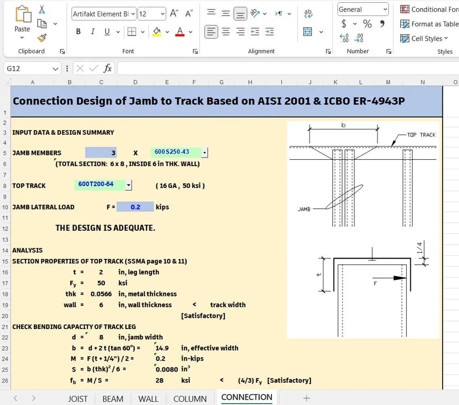Select Top Align
The image size is (459, 405).
coord(211,13)
